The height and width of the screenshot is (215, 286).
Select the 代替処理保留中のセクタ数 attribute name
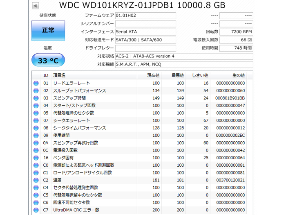(78, 195)
